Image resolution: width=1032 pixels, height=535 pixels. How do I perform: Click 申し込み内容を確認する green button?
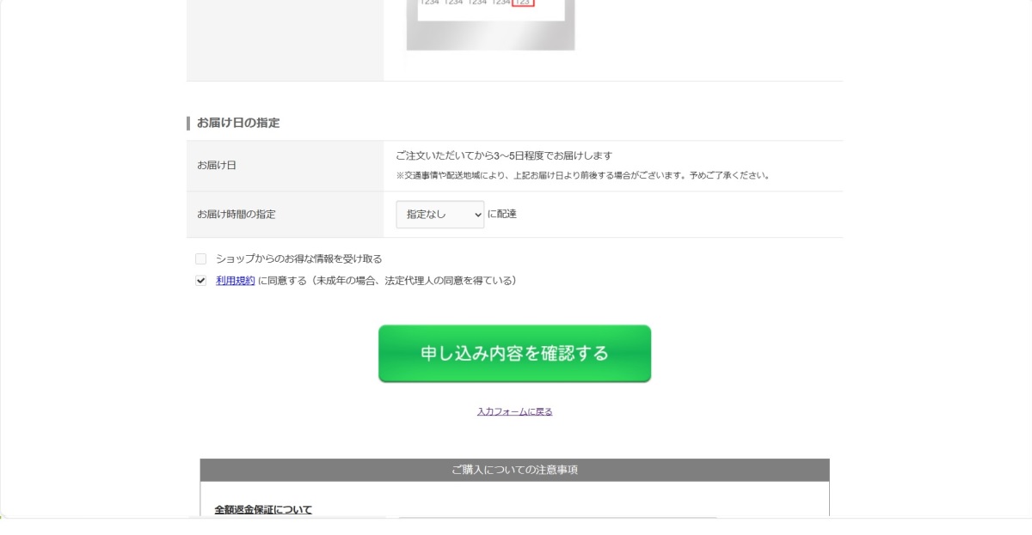(x=514, y=354)
